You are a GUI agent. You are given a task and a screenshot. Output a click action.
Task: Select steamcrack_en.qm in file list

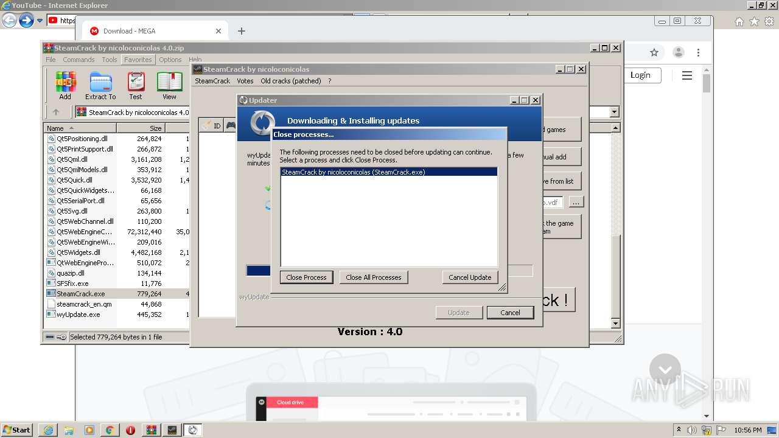84,304
